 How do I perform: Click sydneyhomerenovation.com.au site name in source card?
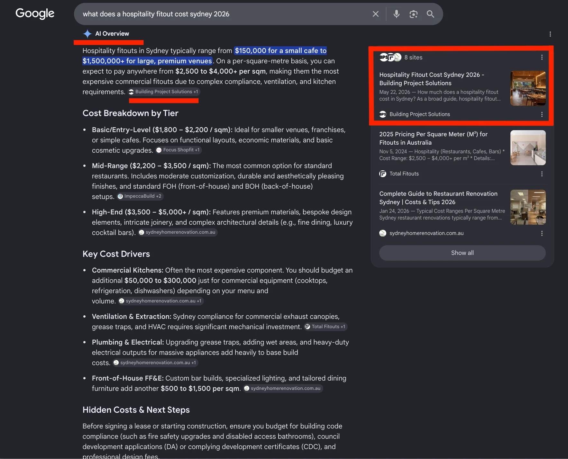pyautogui.click(x=426, y=233)
